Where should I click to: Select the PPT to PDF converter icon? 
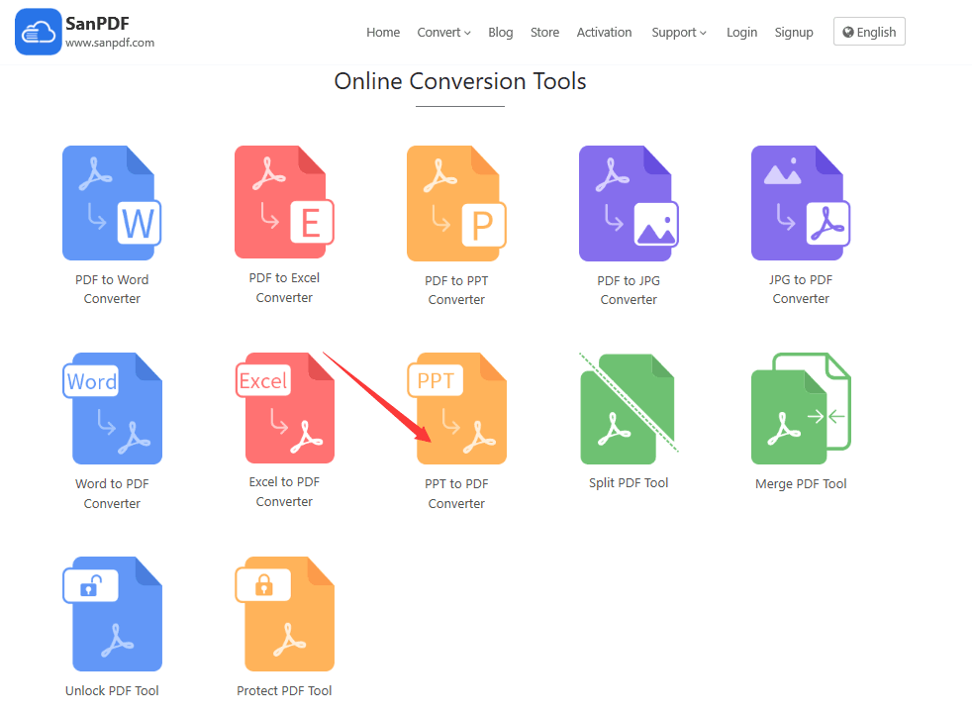[457, 408]
